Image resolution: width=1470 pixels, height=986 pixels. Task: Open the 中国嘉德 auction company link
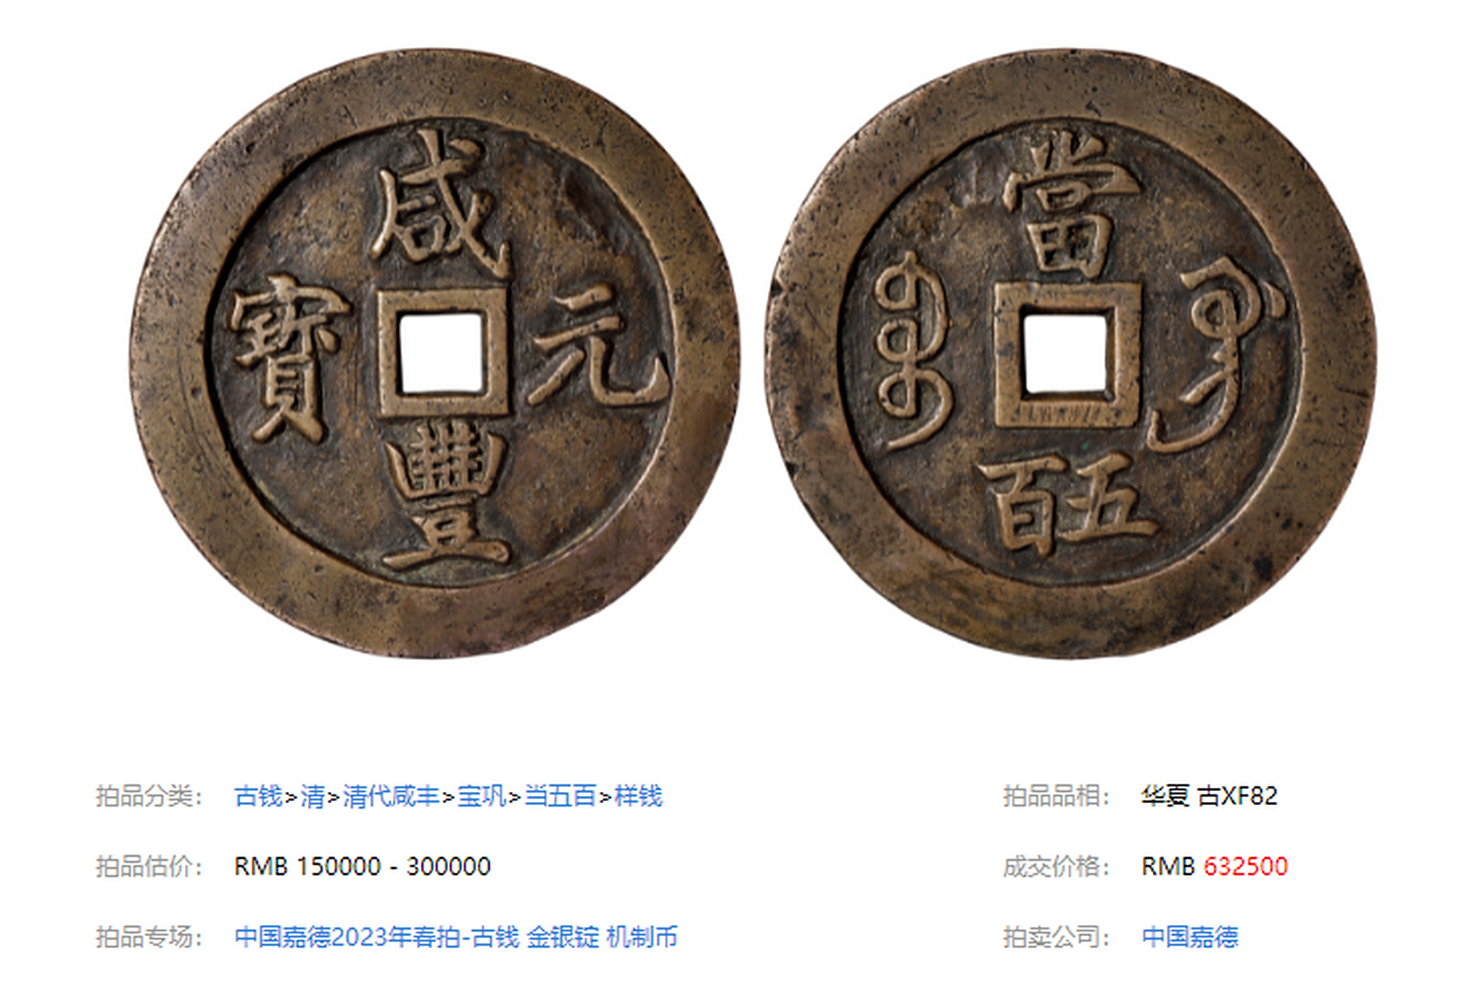(1190, 937)
